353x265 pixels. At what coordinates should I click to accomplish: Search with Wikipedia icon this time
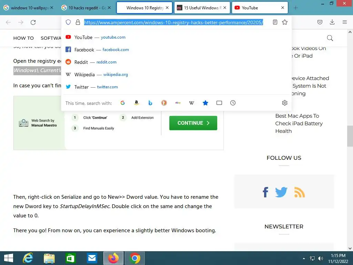192,103
